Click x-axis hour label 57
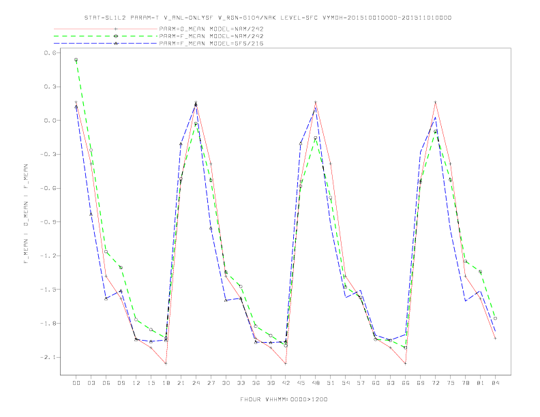The height and width of the screenshot is (417, 540). [361, 383]
